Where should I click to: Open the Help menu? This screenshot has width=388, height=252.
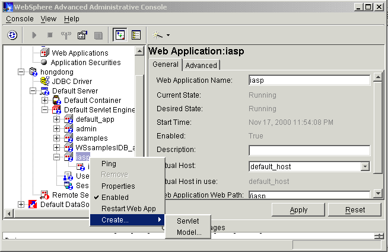[72, 19]
